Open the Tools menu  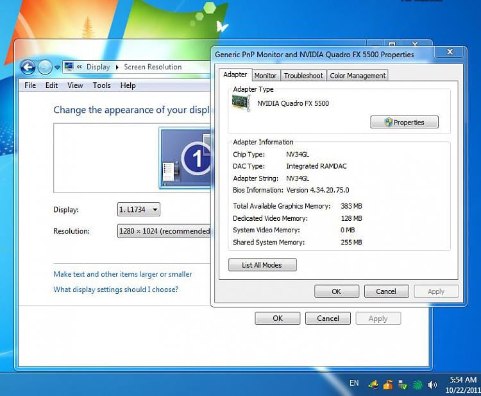[101, 85]
